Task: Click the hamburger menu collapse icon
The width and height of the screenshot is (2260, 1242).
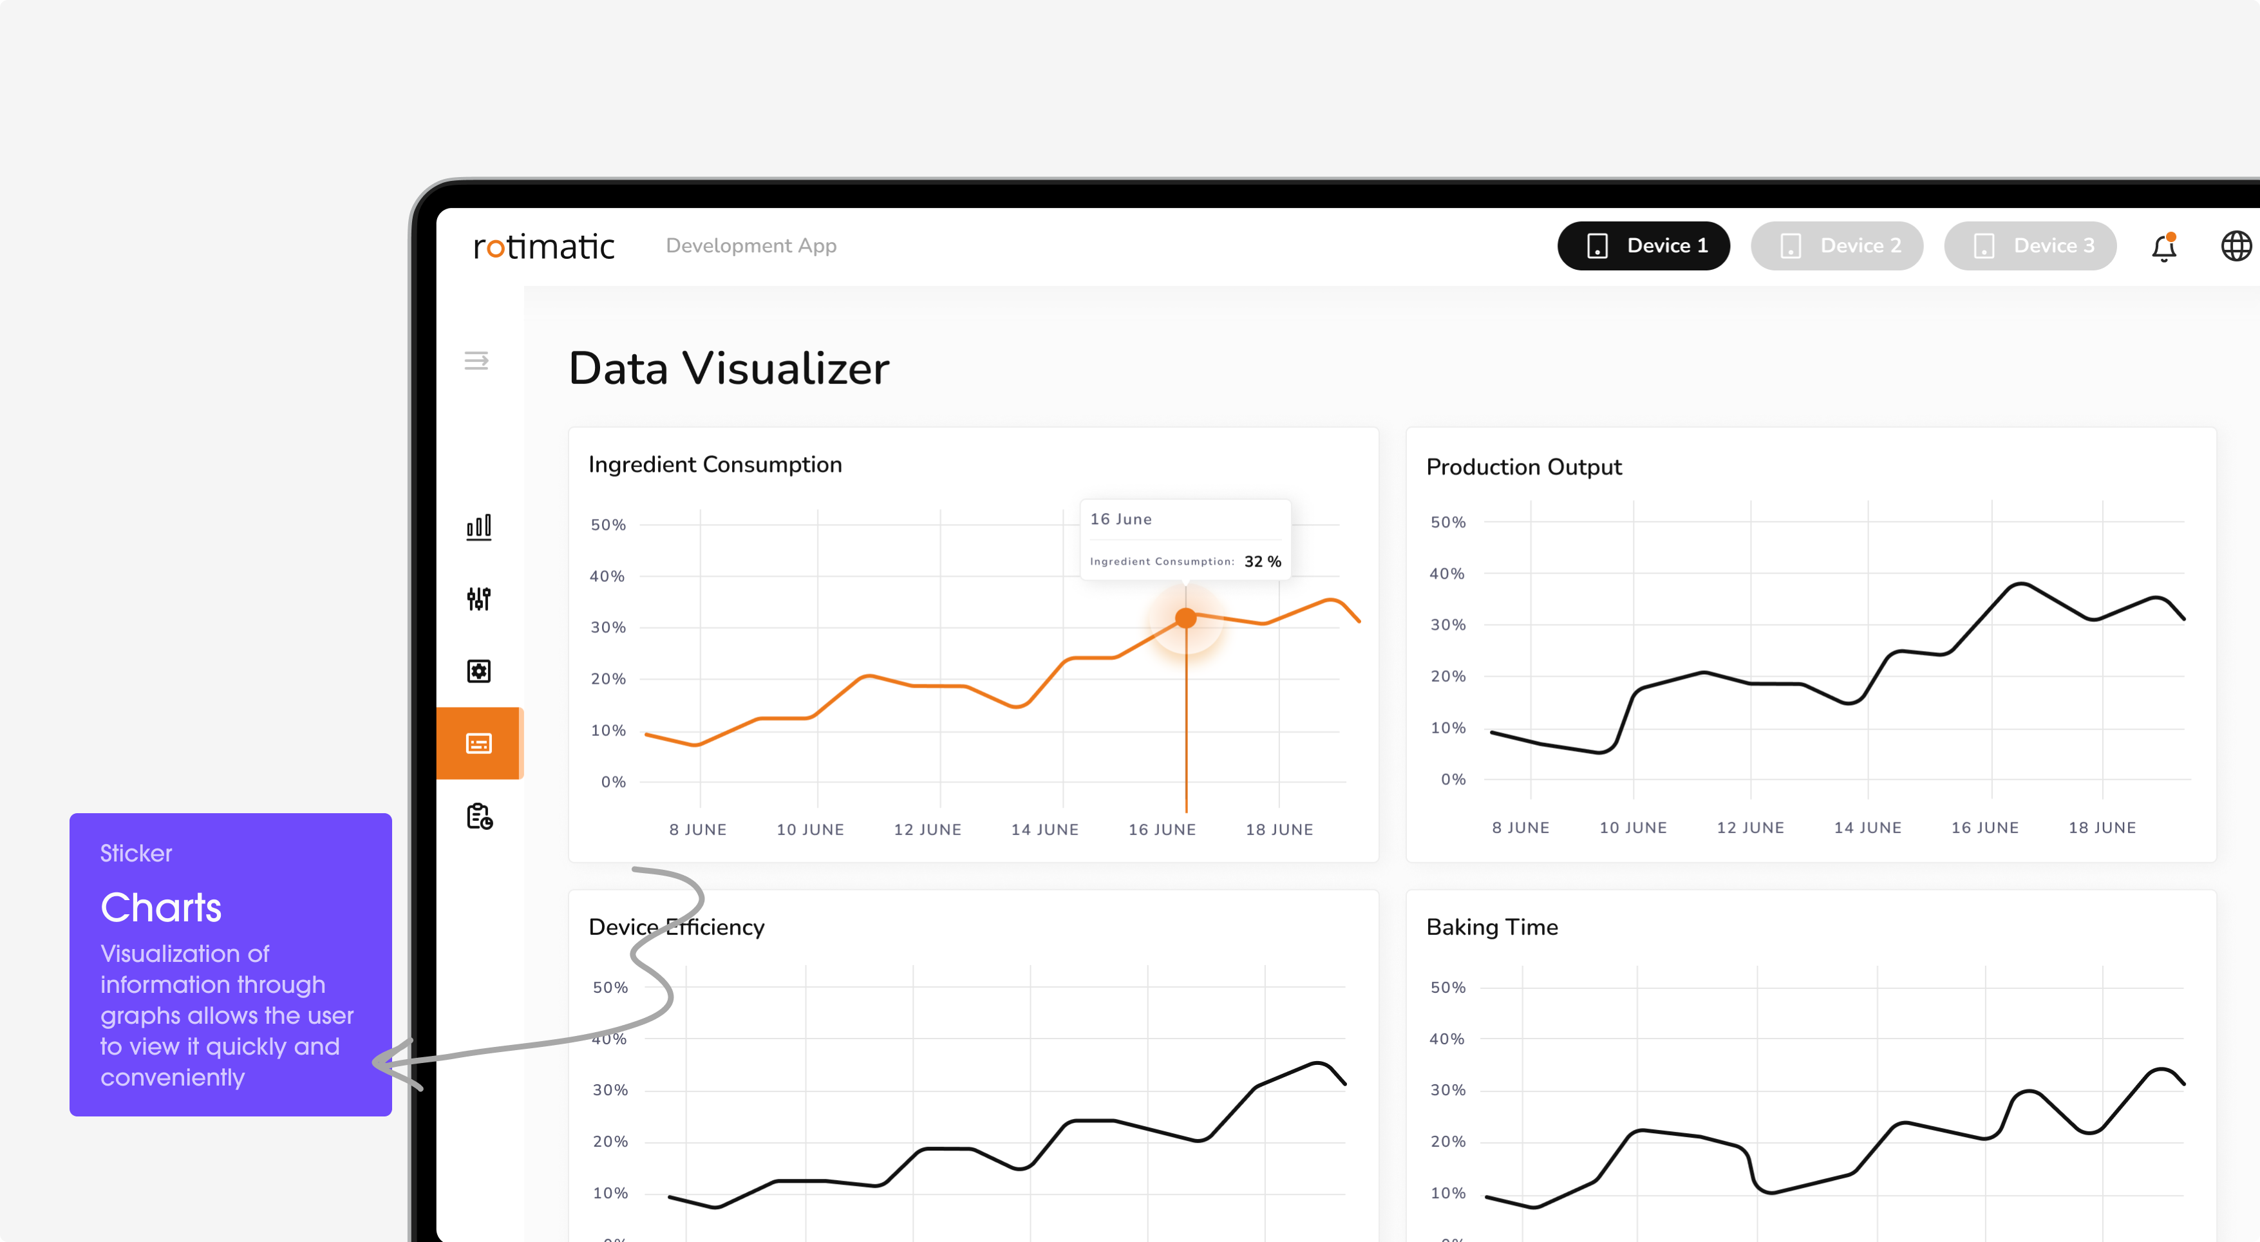Action: tap(476, 361)
